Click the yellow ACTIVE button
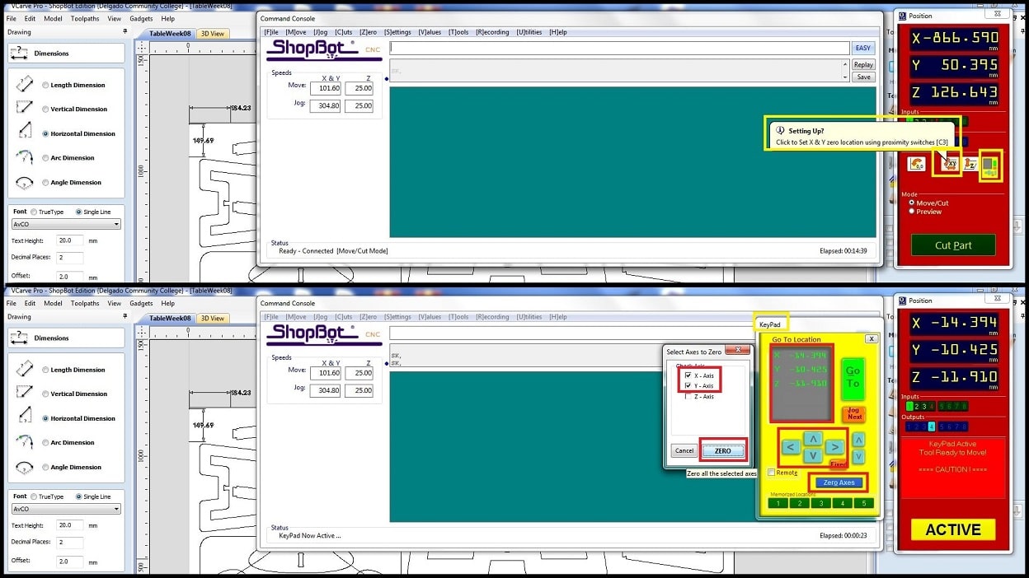This screenshot has width=1029, height=578. point(953,529)
